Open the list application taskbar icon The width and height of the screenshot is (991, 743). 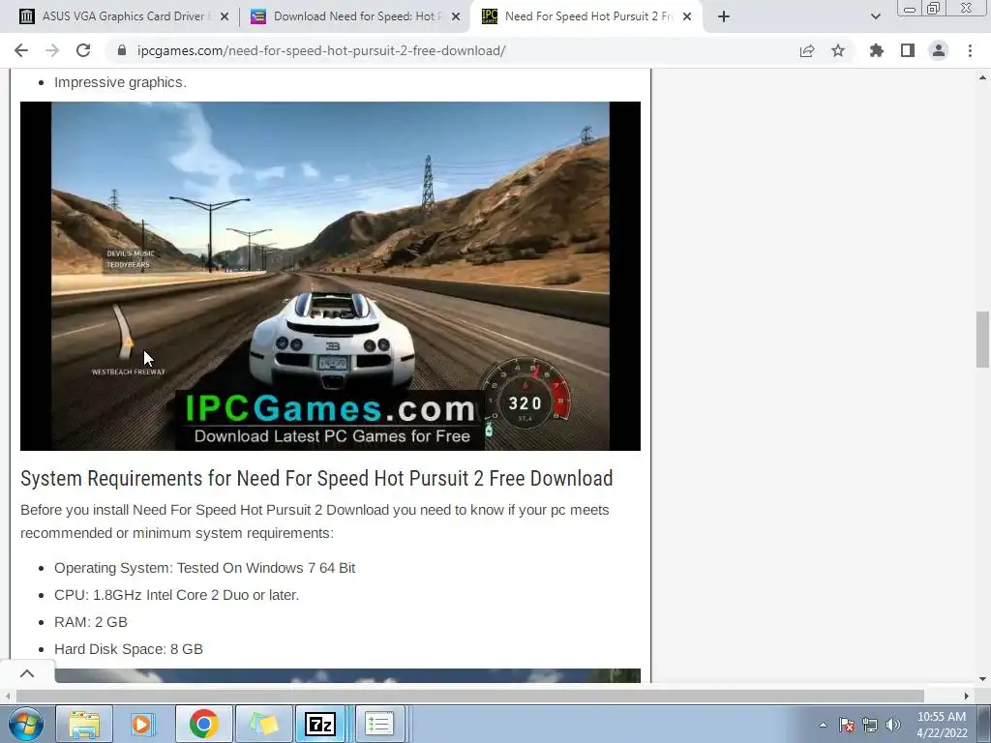tap(379, 724)
